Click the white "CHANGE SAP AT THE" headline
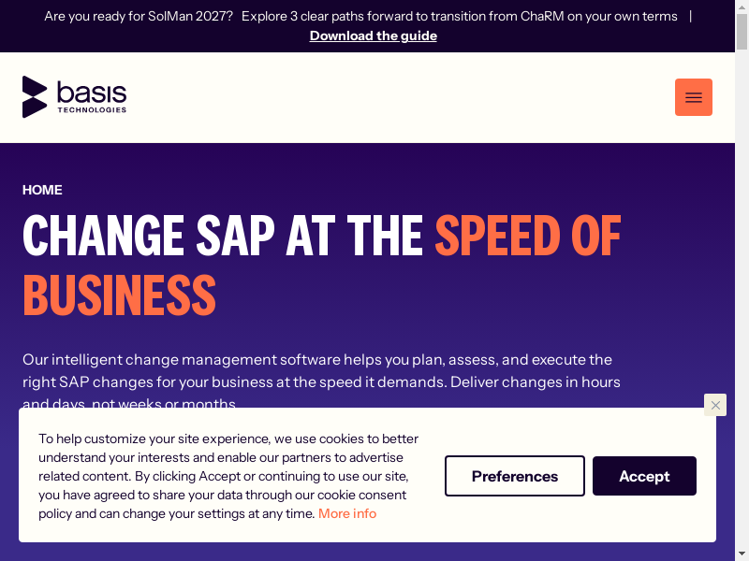 223,236
